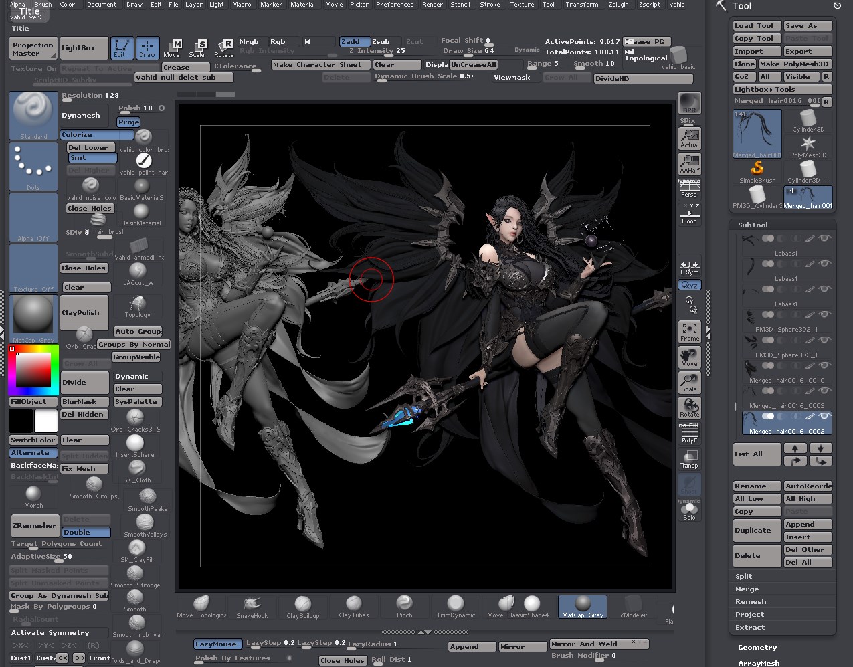Open the MatCap Gray material picker
Image resolution: width=853 pixels, height=667 pixels.
click(33, 319)
